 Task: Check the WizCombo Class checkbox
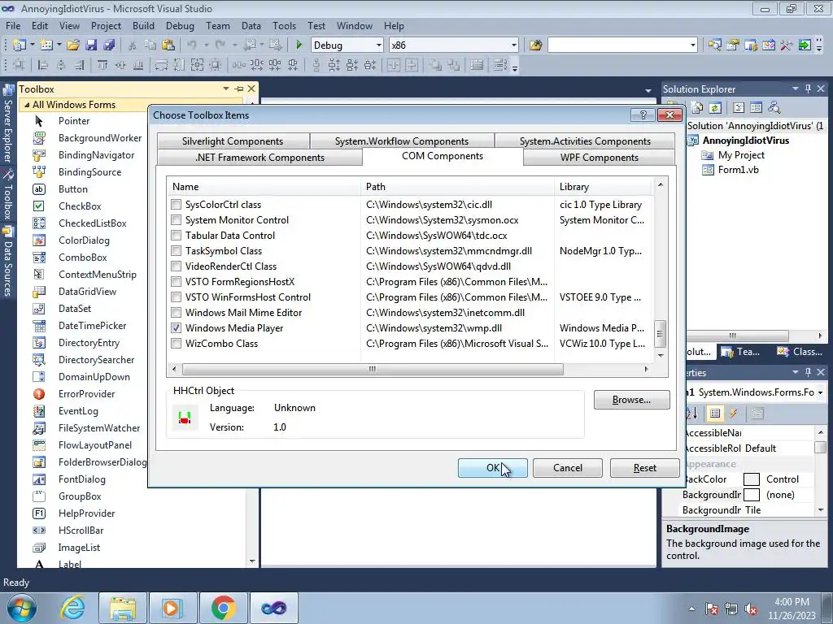coord(176,344)
